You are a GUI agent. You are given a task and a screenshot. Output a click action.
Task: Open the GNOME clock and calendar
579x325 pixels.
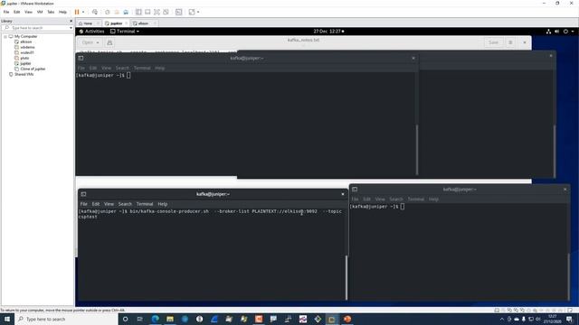point(328,32)
